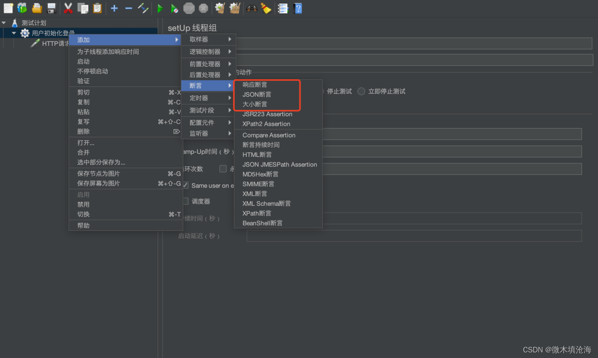Image resolution: width=598 pixels, height=358 pixels.
Task: Open the Function Helper list icon
Action: coord(283,8)
